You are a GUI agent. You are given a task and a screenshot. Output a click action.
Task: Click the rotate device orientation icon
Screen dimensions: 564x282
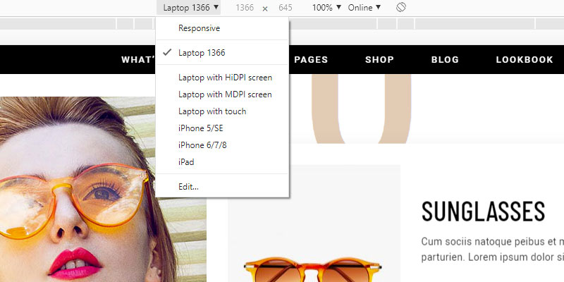[x=401, y=7]
